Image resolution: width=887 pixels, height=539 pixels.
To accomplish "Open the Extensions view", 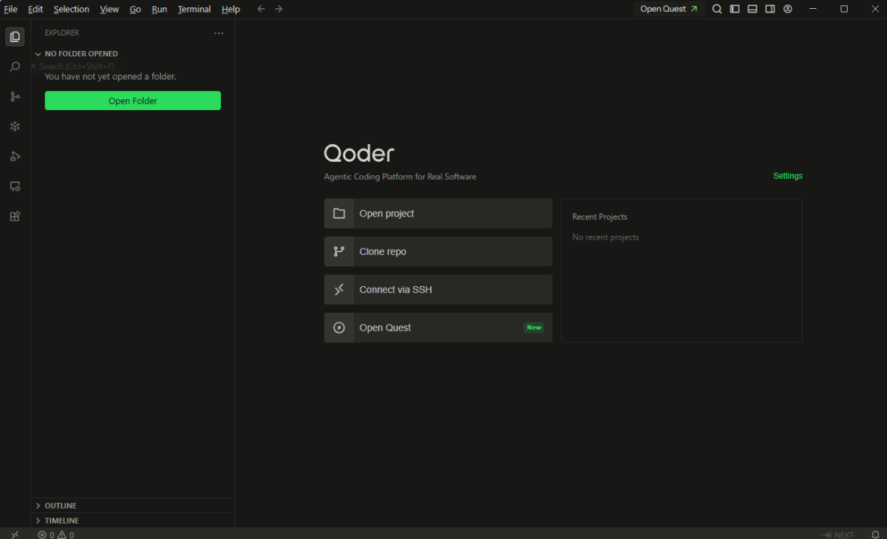I will 15,217.
